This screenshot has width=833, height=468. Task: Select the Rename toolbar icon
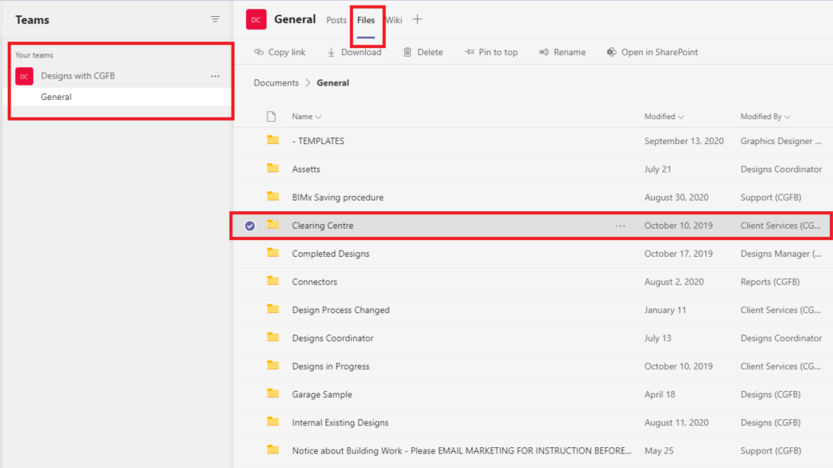[542, 51]
